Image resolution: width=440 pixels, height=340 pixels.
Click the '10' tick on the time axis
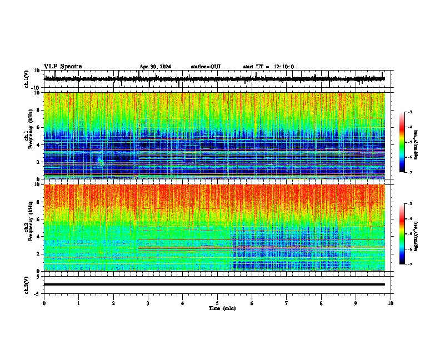click(x=391, y=303)
